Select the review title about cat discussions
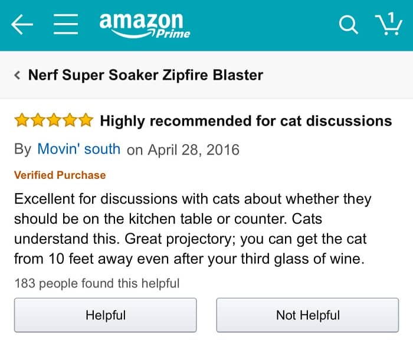The image size is (413, 356). [x=245, y=121]
